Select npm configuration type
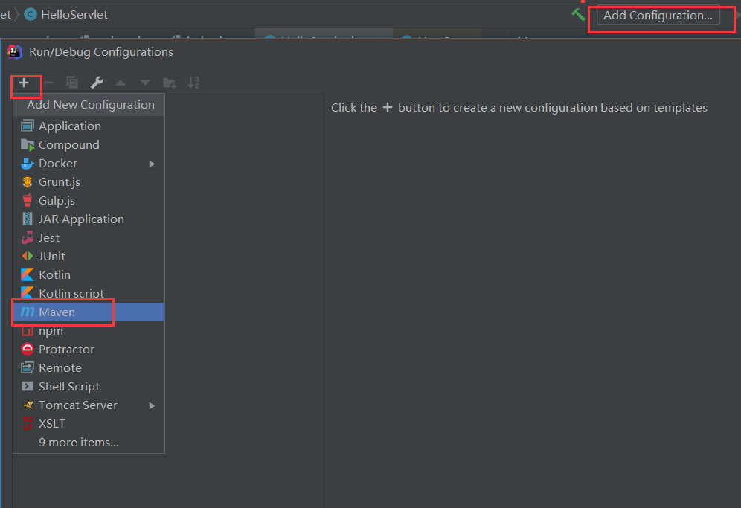 89,331
